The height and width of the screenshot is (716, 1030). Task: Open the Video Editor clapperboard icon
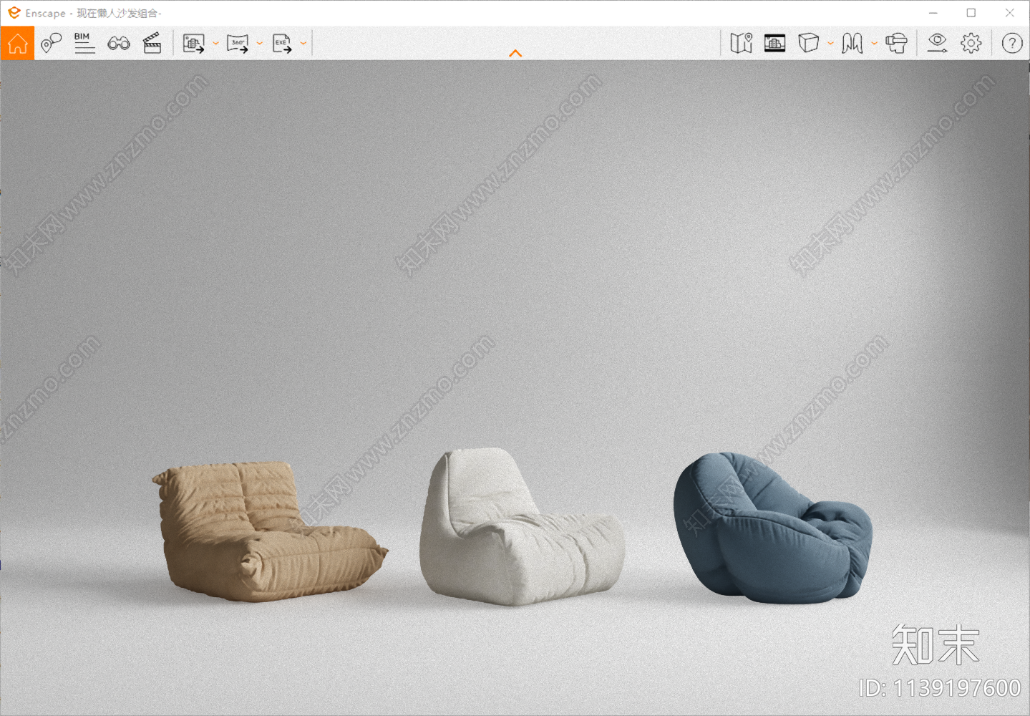(x=152, y=43)
